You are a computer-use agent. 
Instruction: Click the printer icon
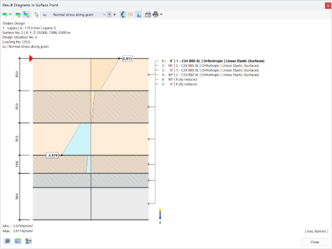(x=156, y=15)
